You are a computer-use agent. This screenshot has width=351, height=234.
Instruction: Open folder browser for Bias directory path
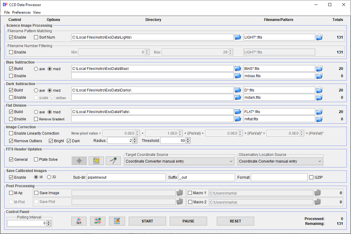[237, 68]
